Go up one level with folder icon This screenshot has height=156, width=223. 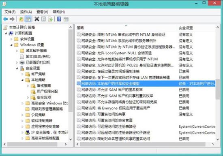21,19
